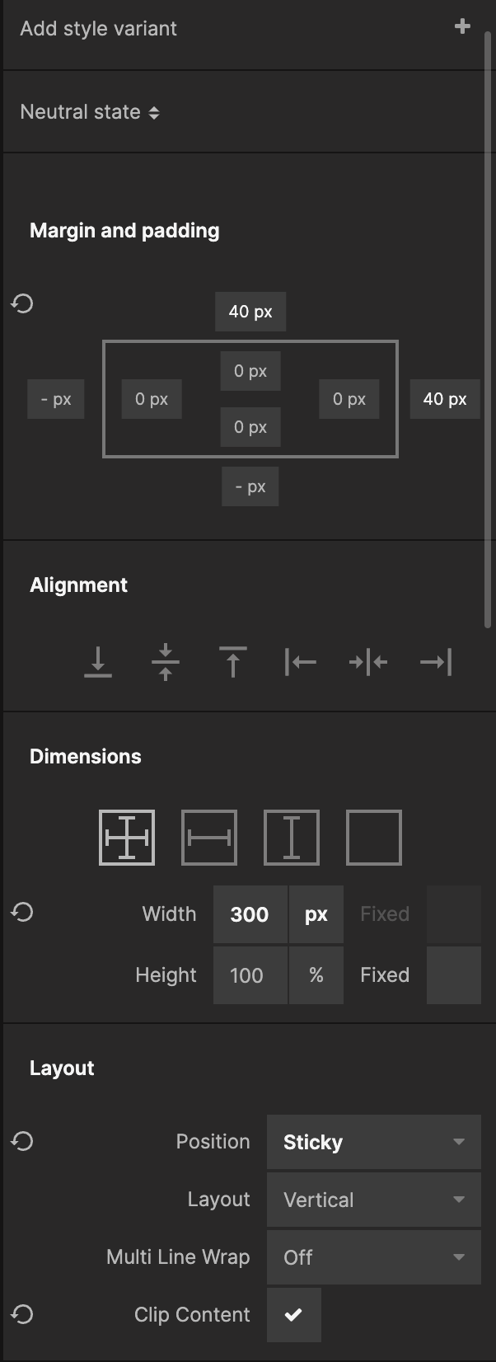Align element to left edge
496x1362 pixels.
point(301,662)
